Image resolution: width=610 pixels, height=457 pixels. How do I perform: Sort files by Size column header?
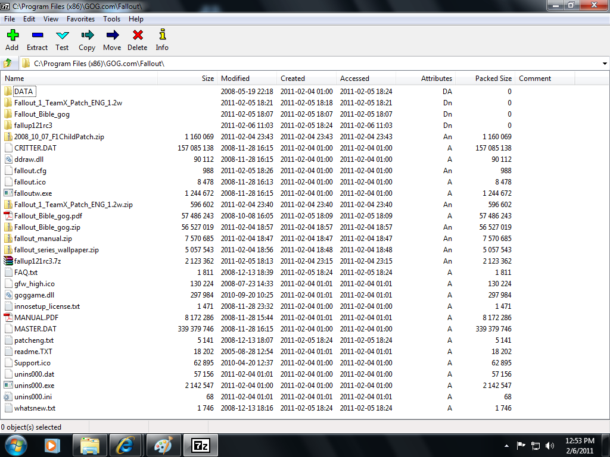188,79
